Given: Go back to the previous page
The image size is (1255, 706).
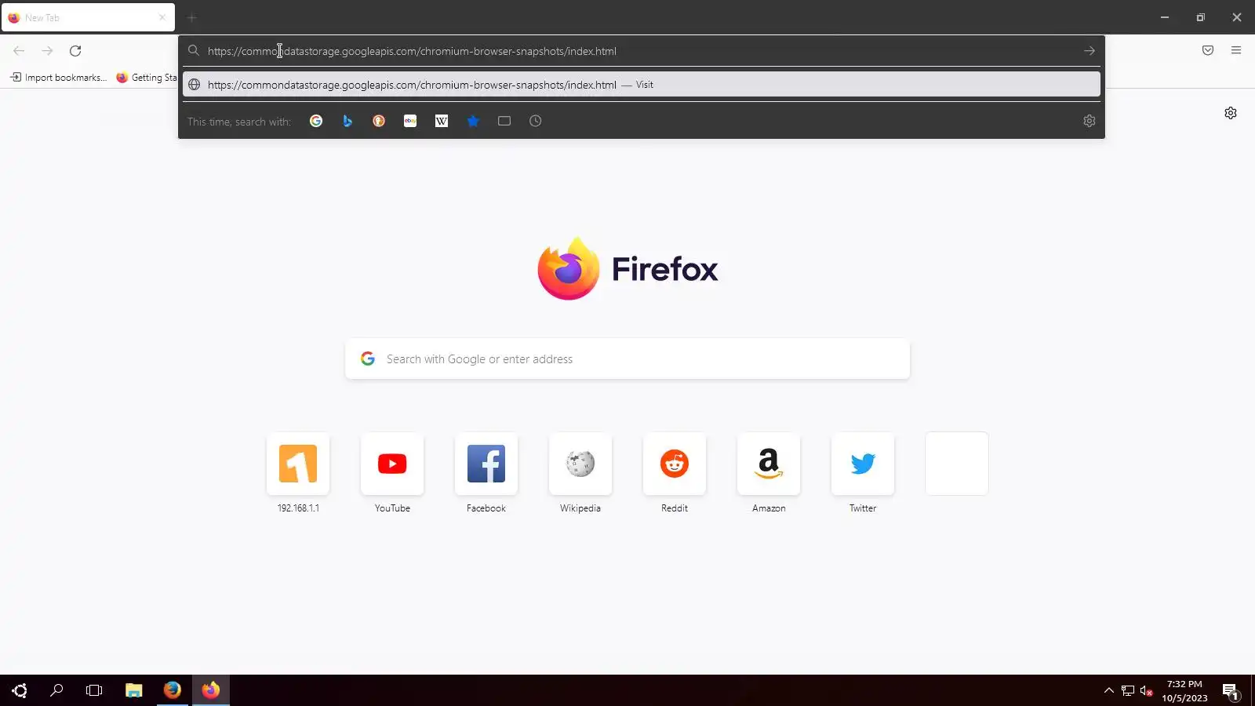Looking at the screenshot, I should pyautogui.click(x=19, y=51).
